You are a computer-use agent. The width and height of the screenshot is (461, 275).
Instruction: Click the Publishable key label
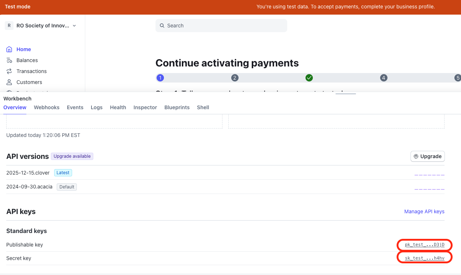coord(25,245)
